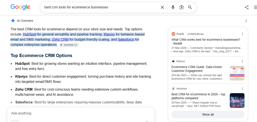Click the Innowise source icon in sidebar
The height and width of the screenshot is (122, 257).
[x=173, y=88]
